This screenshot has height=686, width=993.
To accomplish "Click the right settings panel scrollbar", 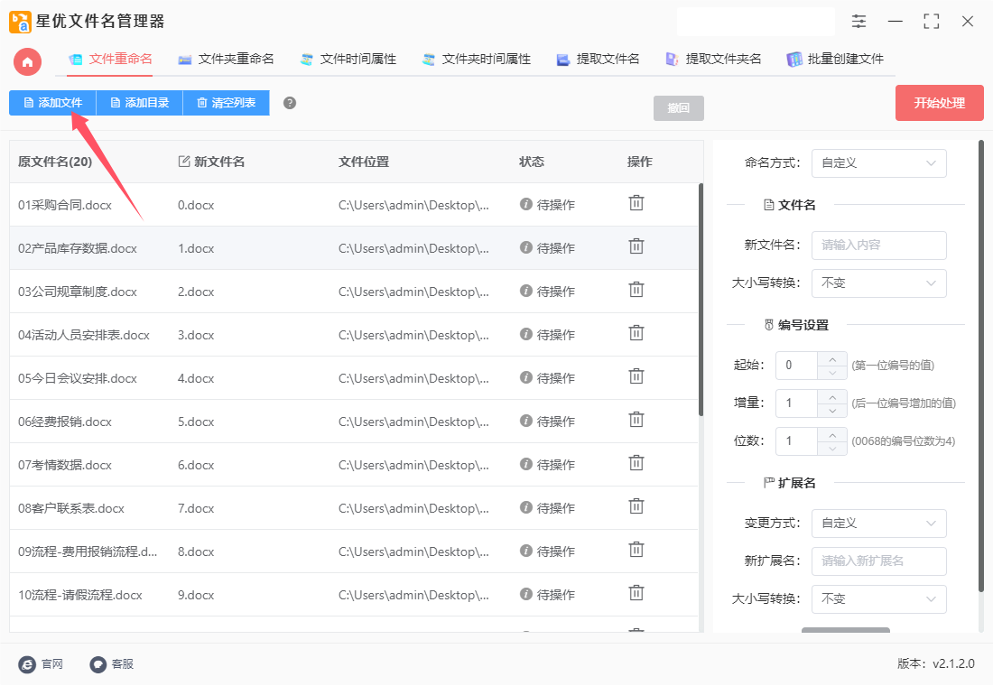I will [981, 366].
